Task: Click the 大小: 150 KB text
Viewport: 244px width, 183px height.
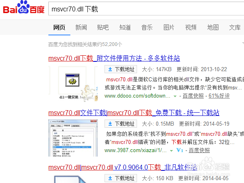Action: coord(157,178)
